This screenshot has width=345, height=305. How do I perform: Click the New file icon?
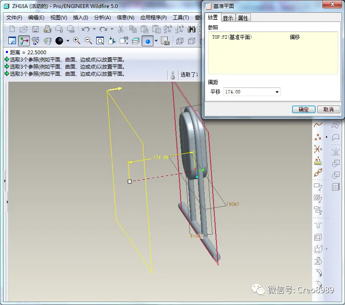12,29
